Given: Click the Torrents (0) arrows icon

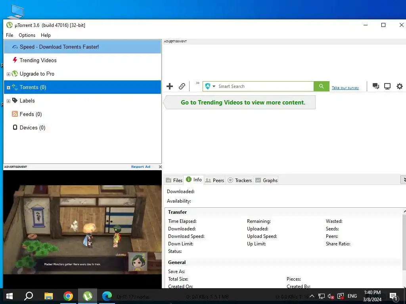Looking at the screenshot, I should [x=15, y=87].
